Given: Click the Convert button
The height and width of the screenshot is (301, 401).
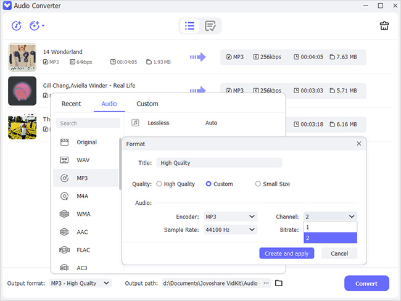Looking at the screenshot, I should pos(366,284).
